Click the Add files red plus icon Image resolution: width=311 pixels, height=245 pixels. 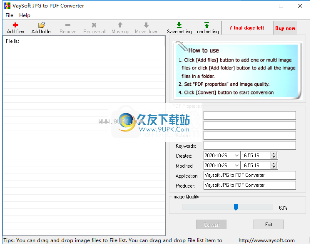tap(15, 25)
